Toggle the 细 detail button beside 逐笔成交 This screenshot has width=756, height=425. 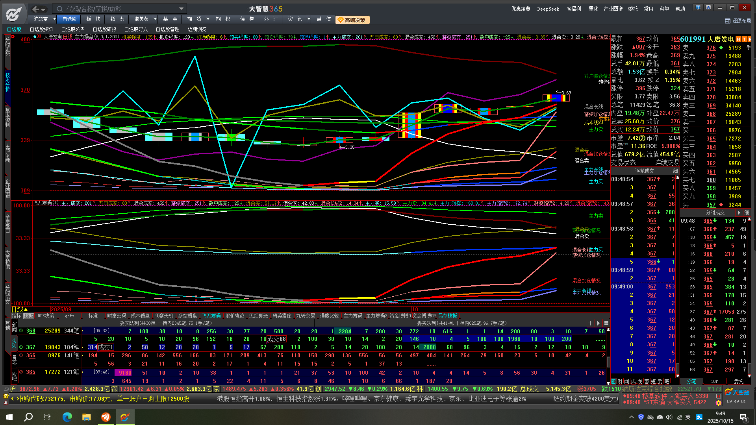pos(675,171)
